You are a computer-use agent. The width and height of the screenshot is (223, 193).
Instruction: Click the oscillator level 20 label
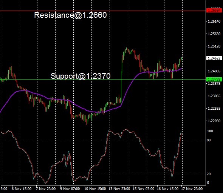(209, 174)
